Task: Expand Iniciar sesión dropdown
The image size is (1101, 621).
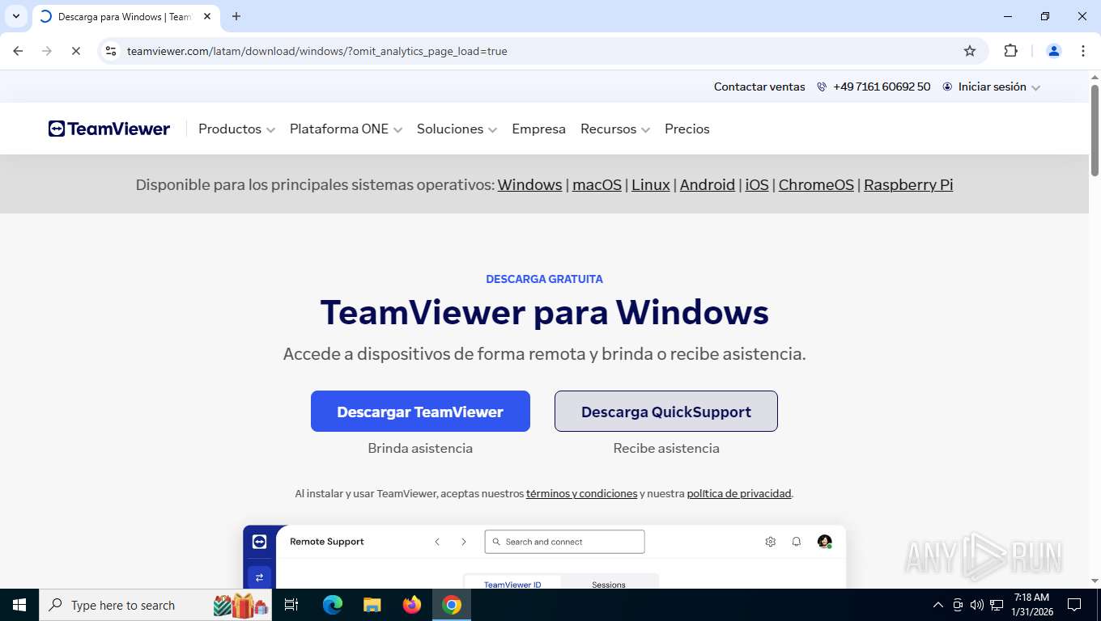Action: coord(992,87)
